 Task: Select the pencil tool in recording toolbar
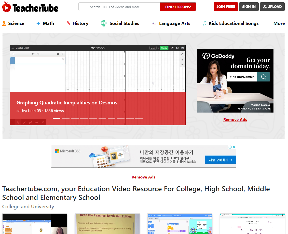point(24,122)
